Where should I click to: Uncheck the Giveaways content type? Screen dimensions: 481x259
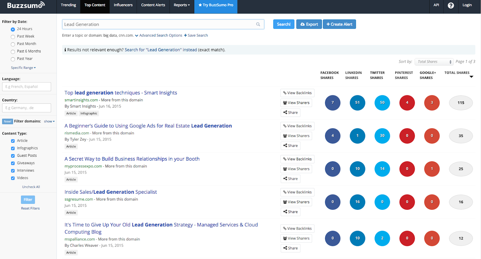(13, 163)
